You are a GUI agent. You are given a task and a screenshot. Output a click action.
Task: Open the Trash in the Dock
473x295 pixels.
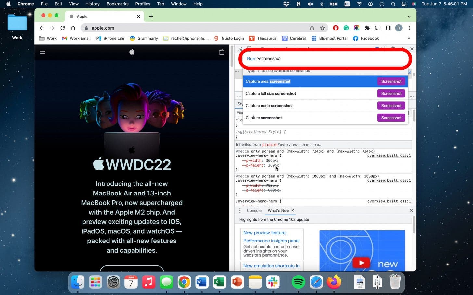point(395,282)
